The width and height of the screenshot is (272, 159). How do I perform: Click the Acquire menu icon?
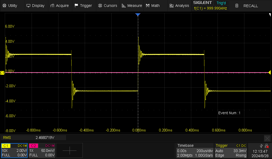point(53,6)
